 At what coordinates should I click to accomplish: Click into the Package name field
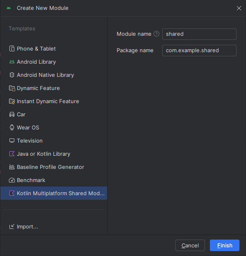click(x=199, y=51)
